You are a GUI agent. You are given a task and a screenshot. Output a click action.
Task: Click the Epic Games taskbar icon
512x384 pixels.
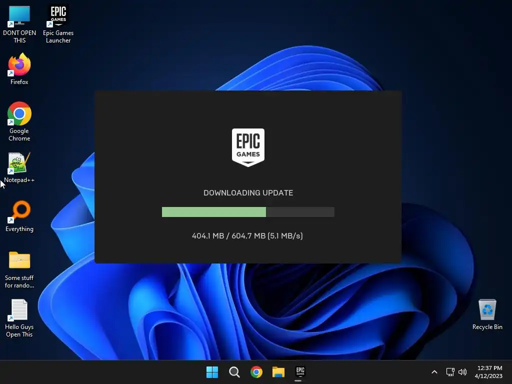[x=300, y=372]
